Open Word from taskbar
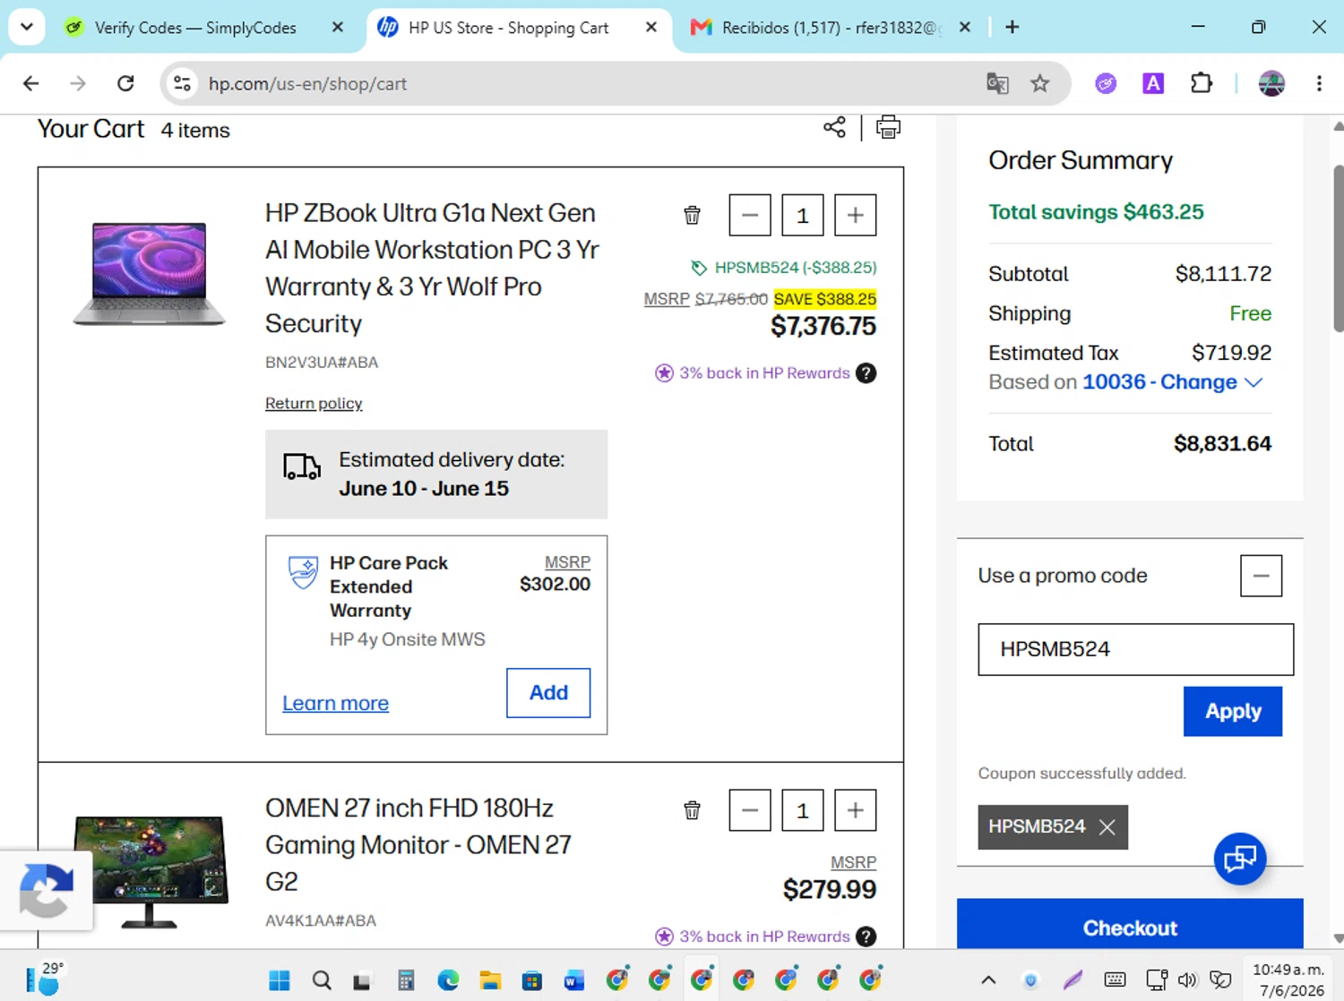The image size is (1344, 1001). (574, 980)
